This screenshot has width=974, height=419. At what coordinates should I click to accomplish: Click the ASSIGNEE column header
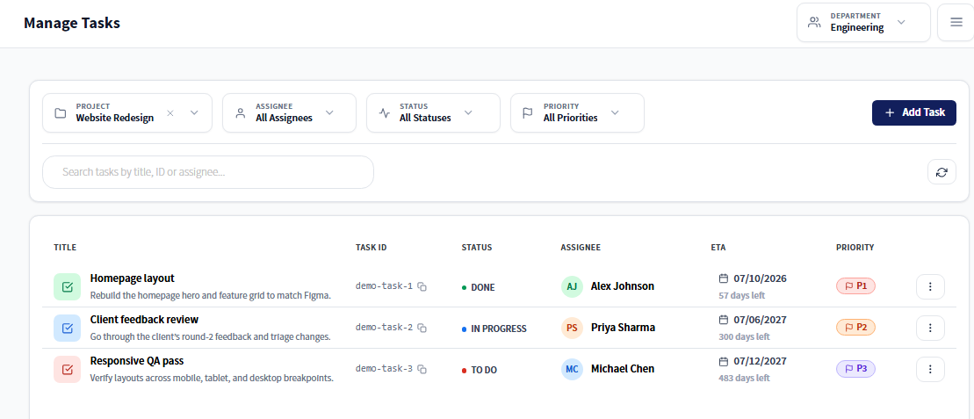tap(581, 248)
